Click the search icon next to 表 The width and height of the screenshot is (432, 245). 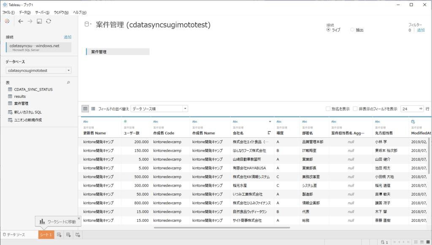[68, 83]
